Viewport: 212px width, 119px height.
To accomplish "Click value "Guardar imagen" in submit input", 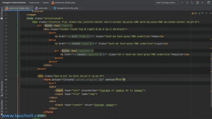I will tap(104, 105).
